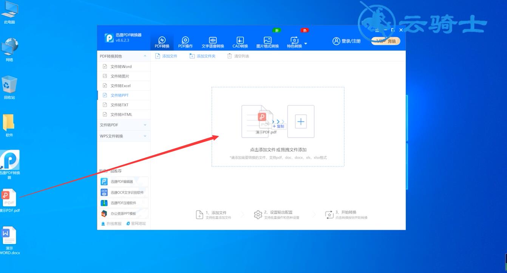Click step 2 设置输出配置 gear icon
Viewport: 507px width, 273px height.
tap(258, 215)
